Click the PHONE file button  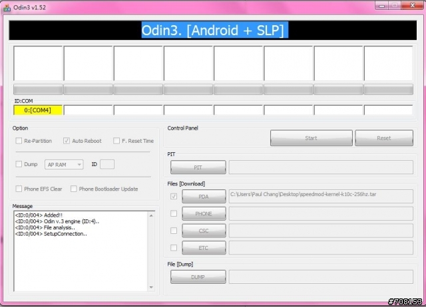[x=204, y=214]
